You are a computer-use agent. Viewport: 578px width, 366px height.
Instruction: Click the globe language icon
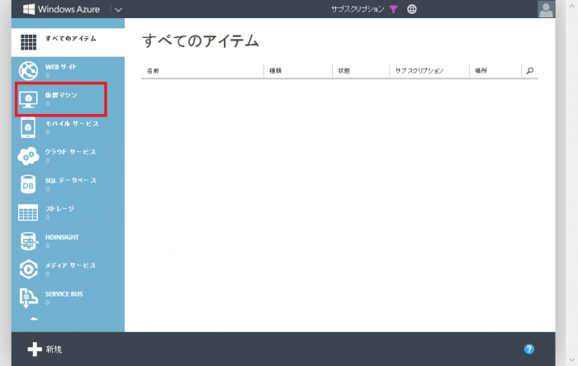[x=412, y=9]
